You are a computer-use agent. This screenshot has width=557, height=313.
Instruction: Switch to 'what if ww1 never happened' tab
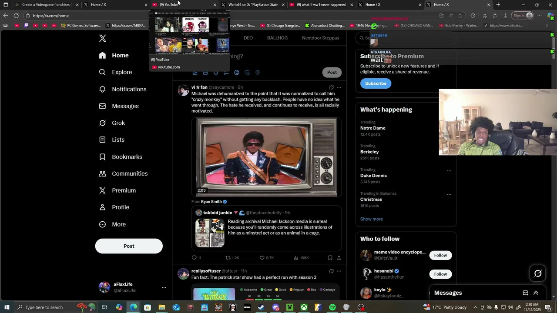[x=321, y=5]
